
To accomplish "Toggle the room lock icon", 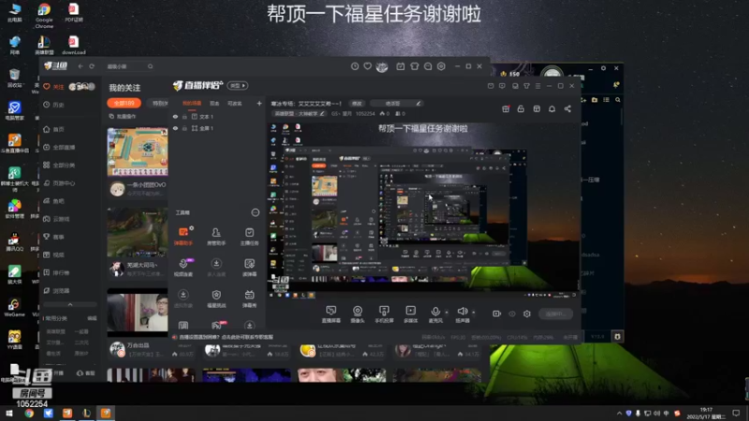I will click(521, 109).
